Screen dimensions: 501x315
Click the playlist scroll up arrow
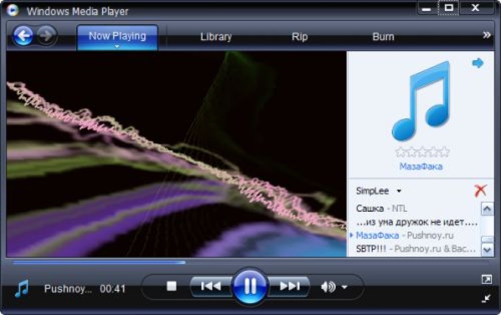[487, 209]
